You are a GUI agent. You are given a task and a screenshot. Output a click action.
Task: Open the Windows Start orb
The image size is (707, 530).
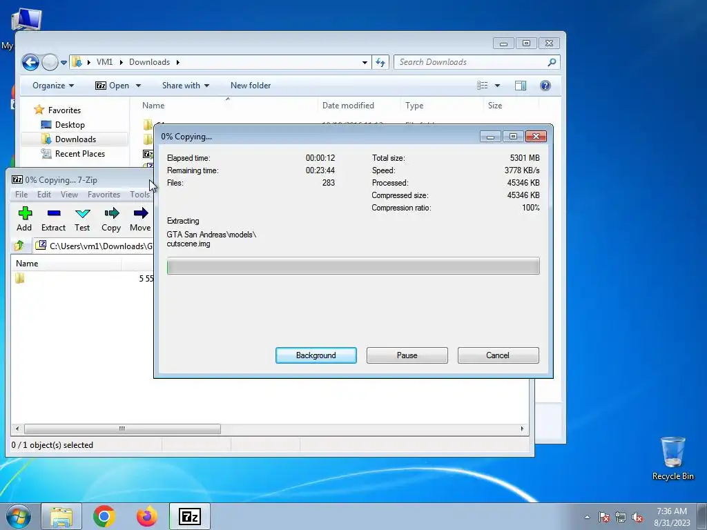[19, 516]
